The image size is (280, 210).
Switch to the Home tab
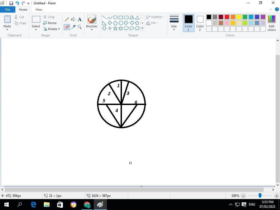point(23,10)
